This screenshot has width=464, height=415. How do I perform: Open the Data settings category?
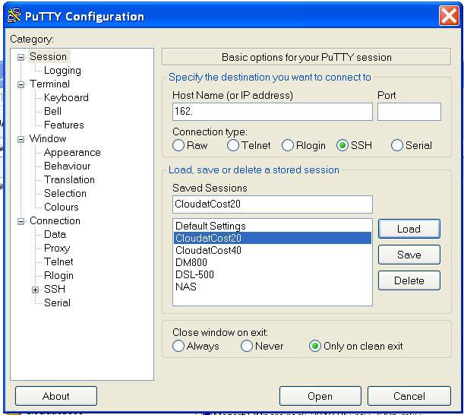click(x=55, y=235)
